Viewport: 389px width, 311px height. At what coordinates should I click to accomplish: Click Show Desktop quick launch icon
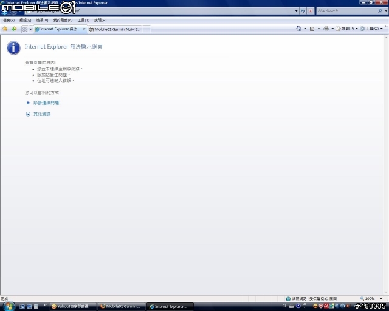pyautogui.click(x=22, y=307)
